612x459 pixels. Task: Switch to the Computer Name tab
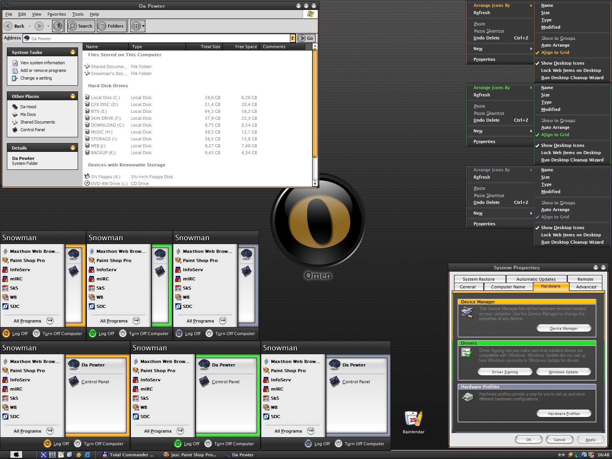[x=508, y=287]
